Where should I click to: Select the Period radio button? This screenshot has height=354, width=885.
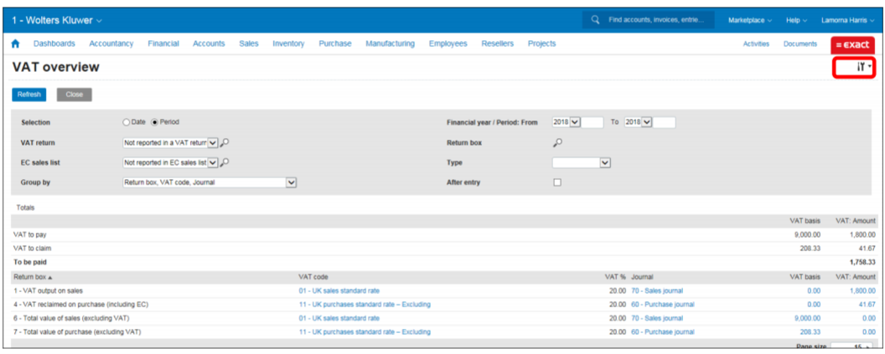(154, 121)
